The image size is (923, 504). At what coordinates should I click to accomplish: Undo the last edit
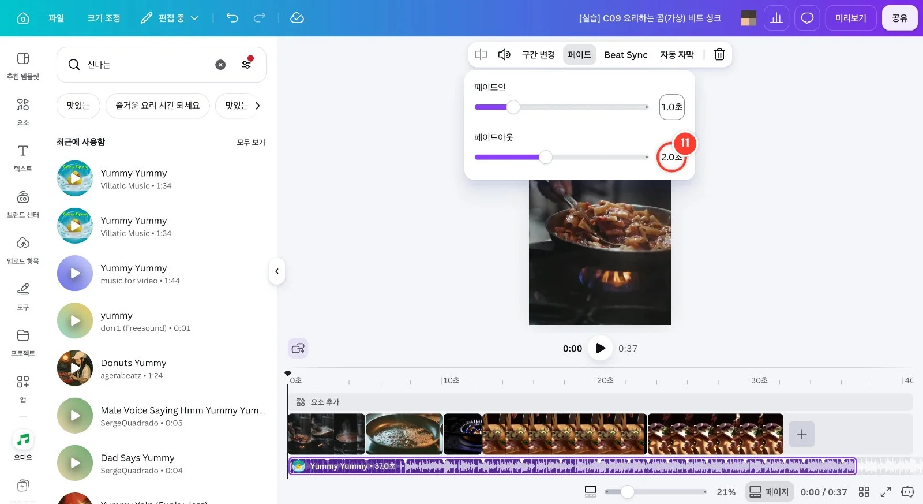tap(232, 18)
